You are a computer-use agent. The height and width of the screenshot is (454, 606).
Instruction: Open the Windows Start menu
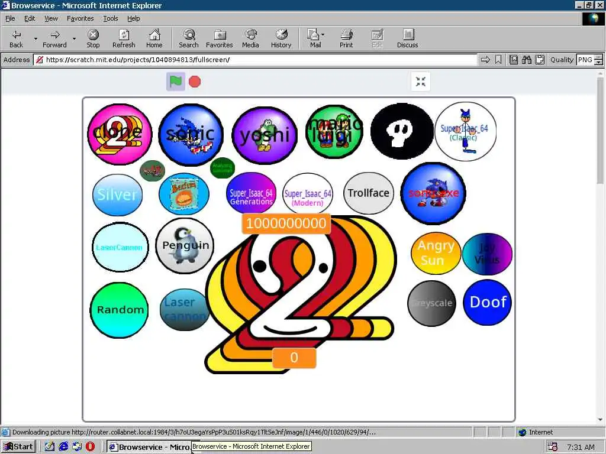pyautogui.click(x=18, y=447)
